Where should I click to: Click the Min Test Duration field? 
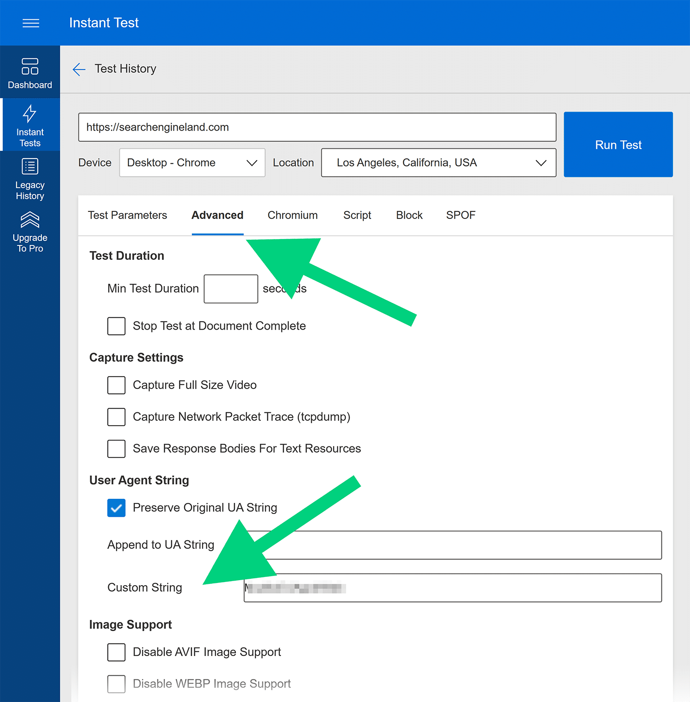pyautogui.click(x=231, y=289)
